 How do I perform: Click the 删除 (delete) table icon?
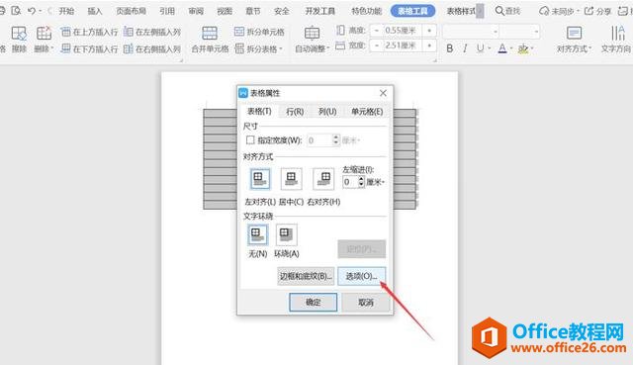pos(44,34)
